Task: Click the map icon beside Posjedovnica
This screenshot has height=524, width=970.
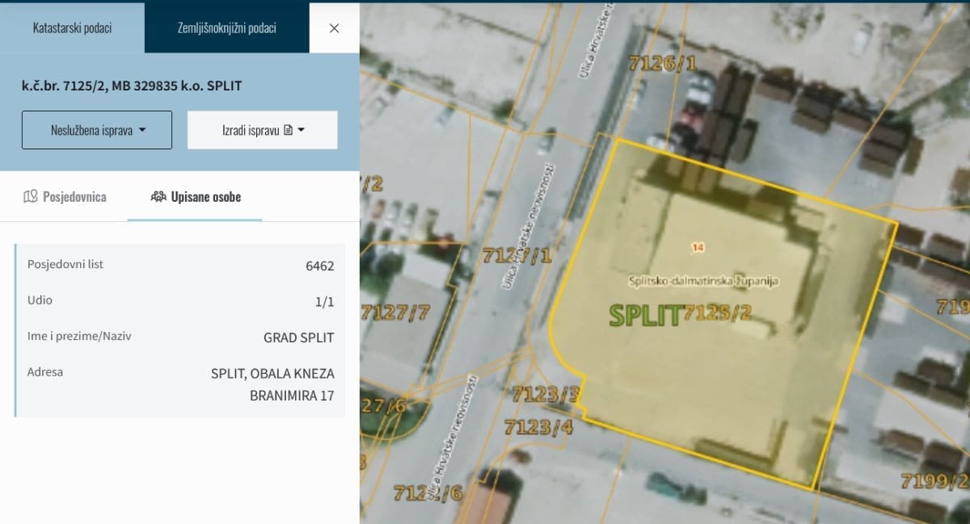Action: pyautogui.click(x=31, y=196)
